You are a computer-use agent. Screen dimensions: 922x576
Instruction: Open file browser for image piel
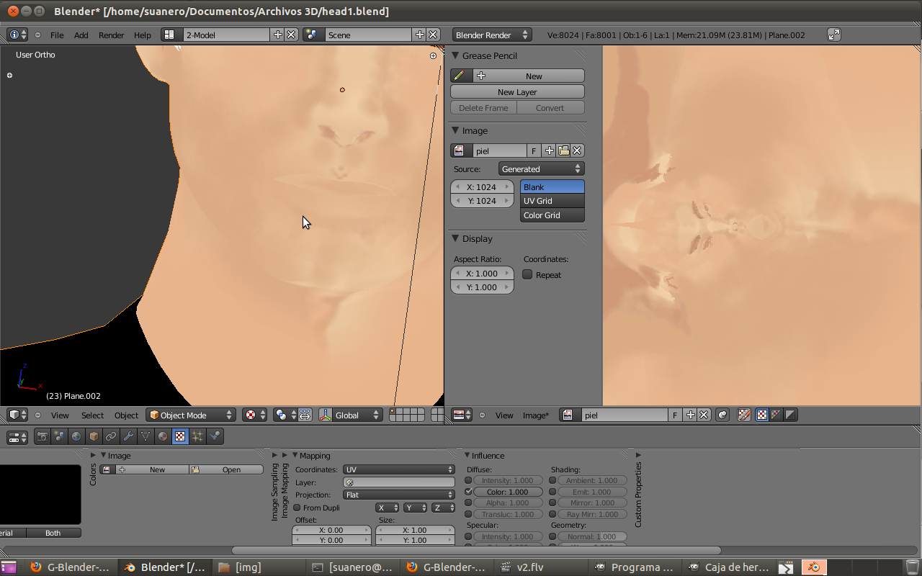click(x=564, y=150)
